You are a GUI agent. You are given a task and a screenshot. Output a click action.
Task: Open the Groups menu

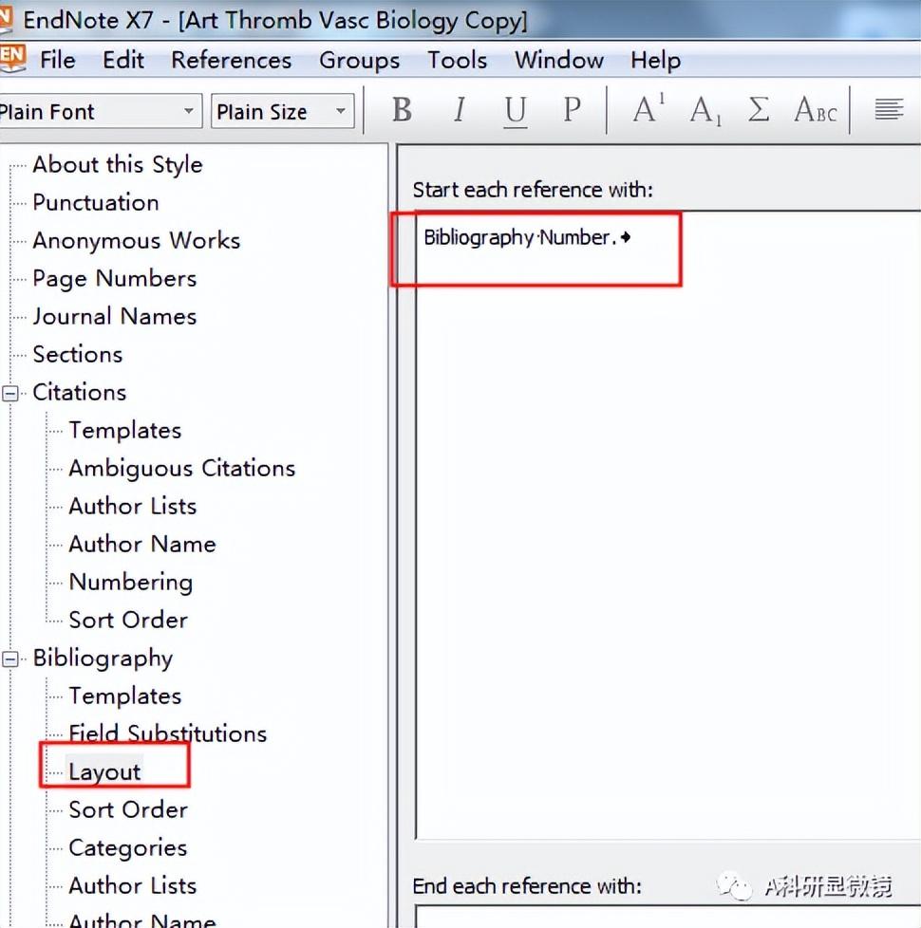(359, 60)
